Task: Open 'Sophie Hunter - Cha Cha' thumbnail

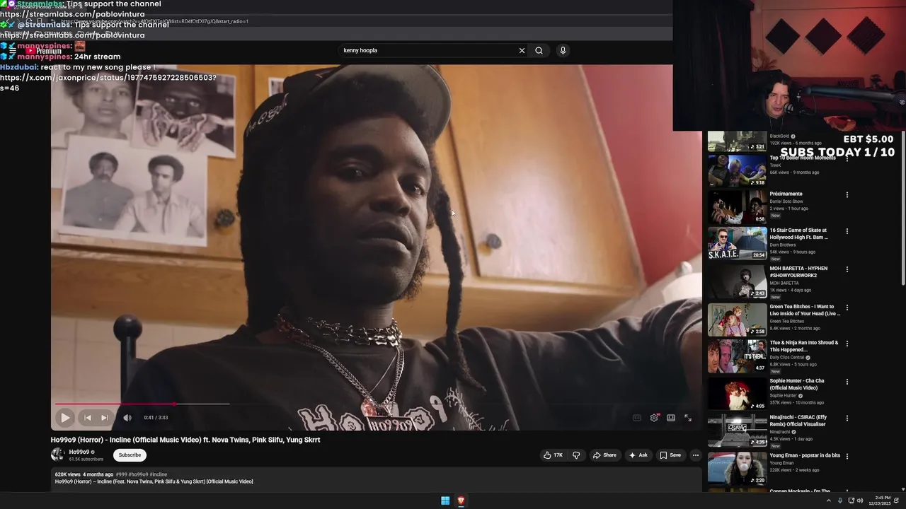Action: tap(737, 394)
